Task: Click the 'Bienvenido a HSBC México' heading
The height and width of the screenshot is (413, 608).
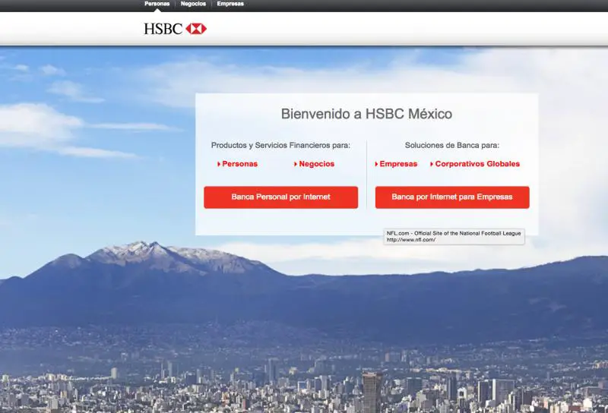Action: point(366,114)
